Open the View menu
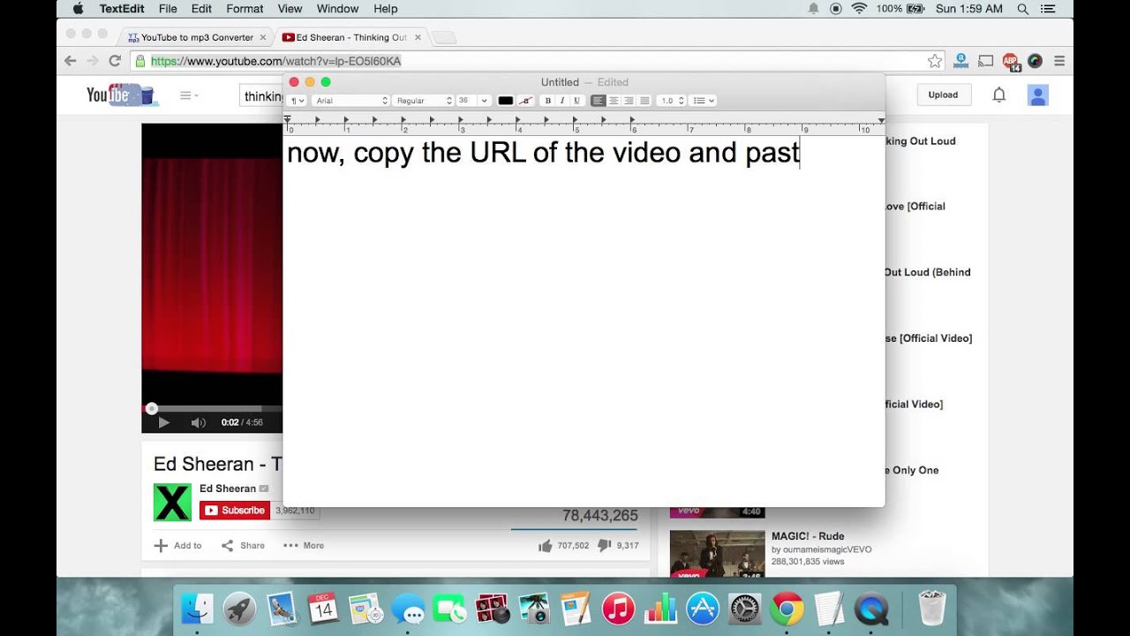 [290, 9]
